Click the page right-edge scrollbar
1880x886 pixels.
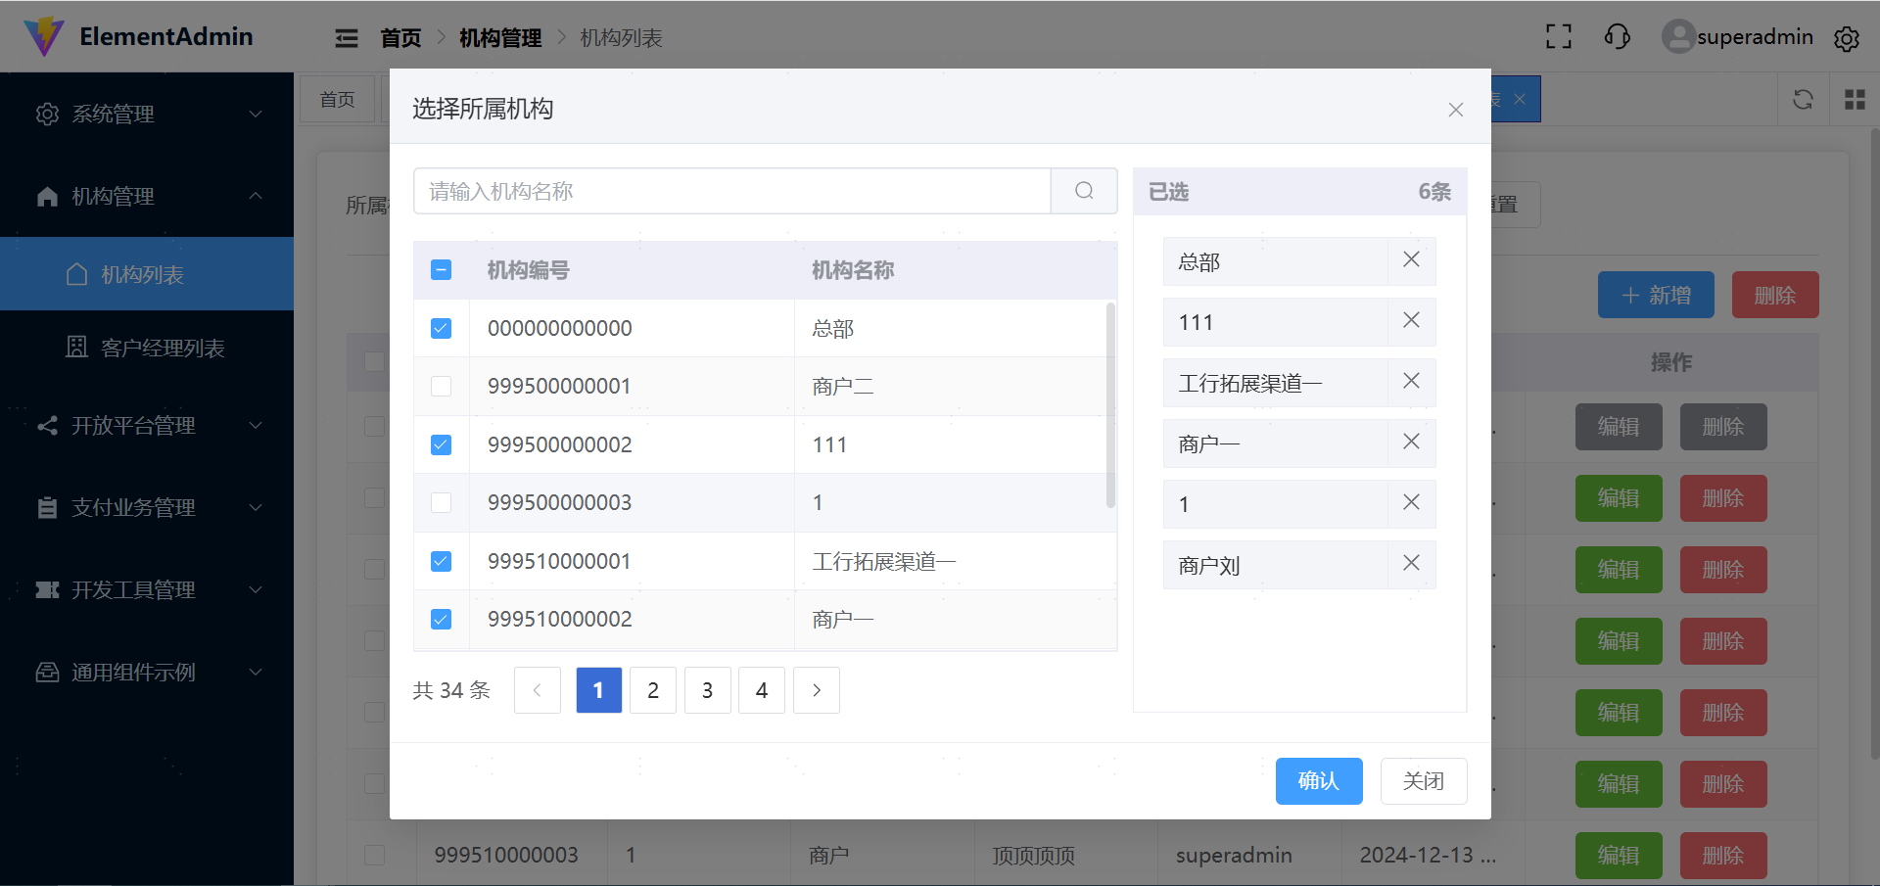point(1874,443)
